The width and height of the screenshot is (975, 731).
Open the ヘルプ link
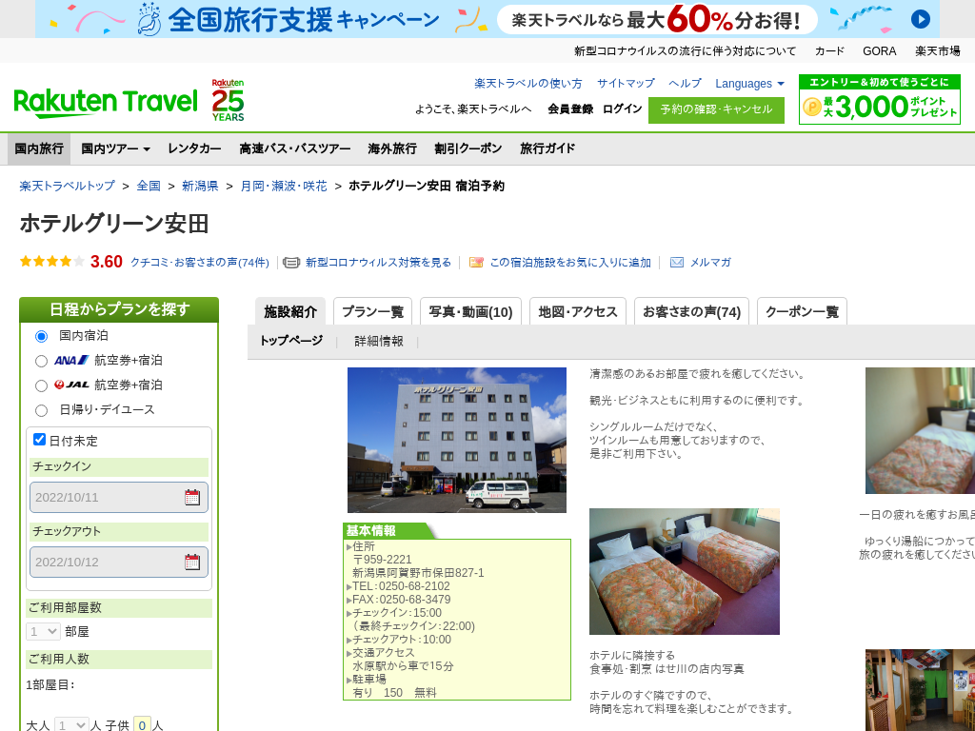point(686,84)
